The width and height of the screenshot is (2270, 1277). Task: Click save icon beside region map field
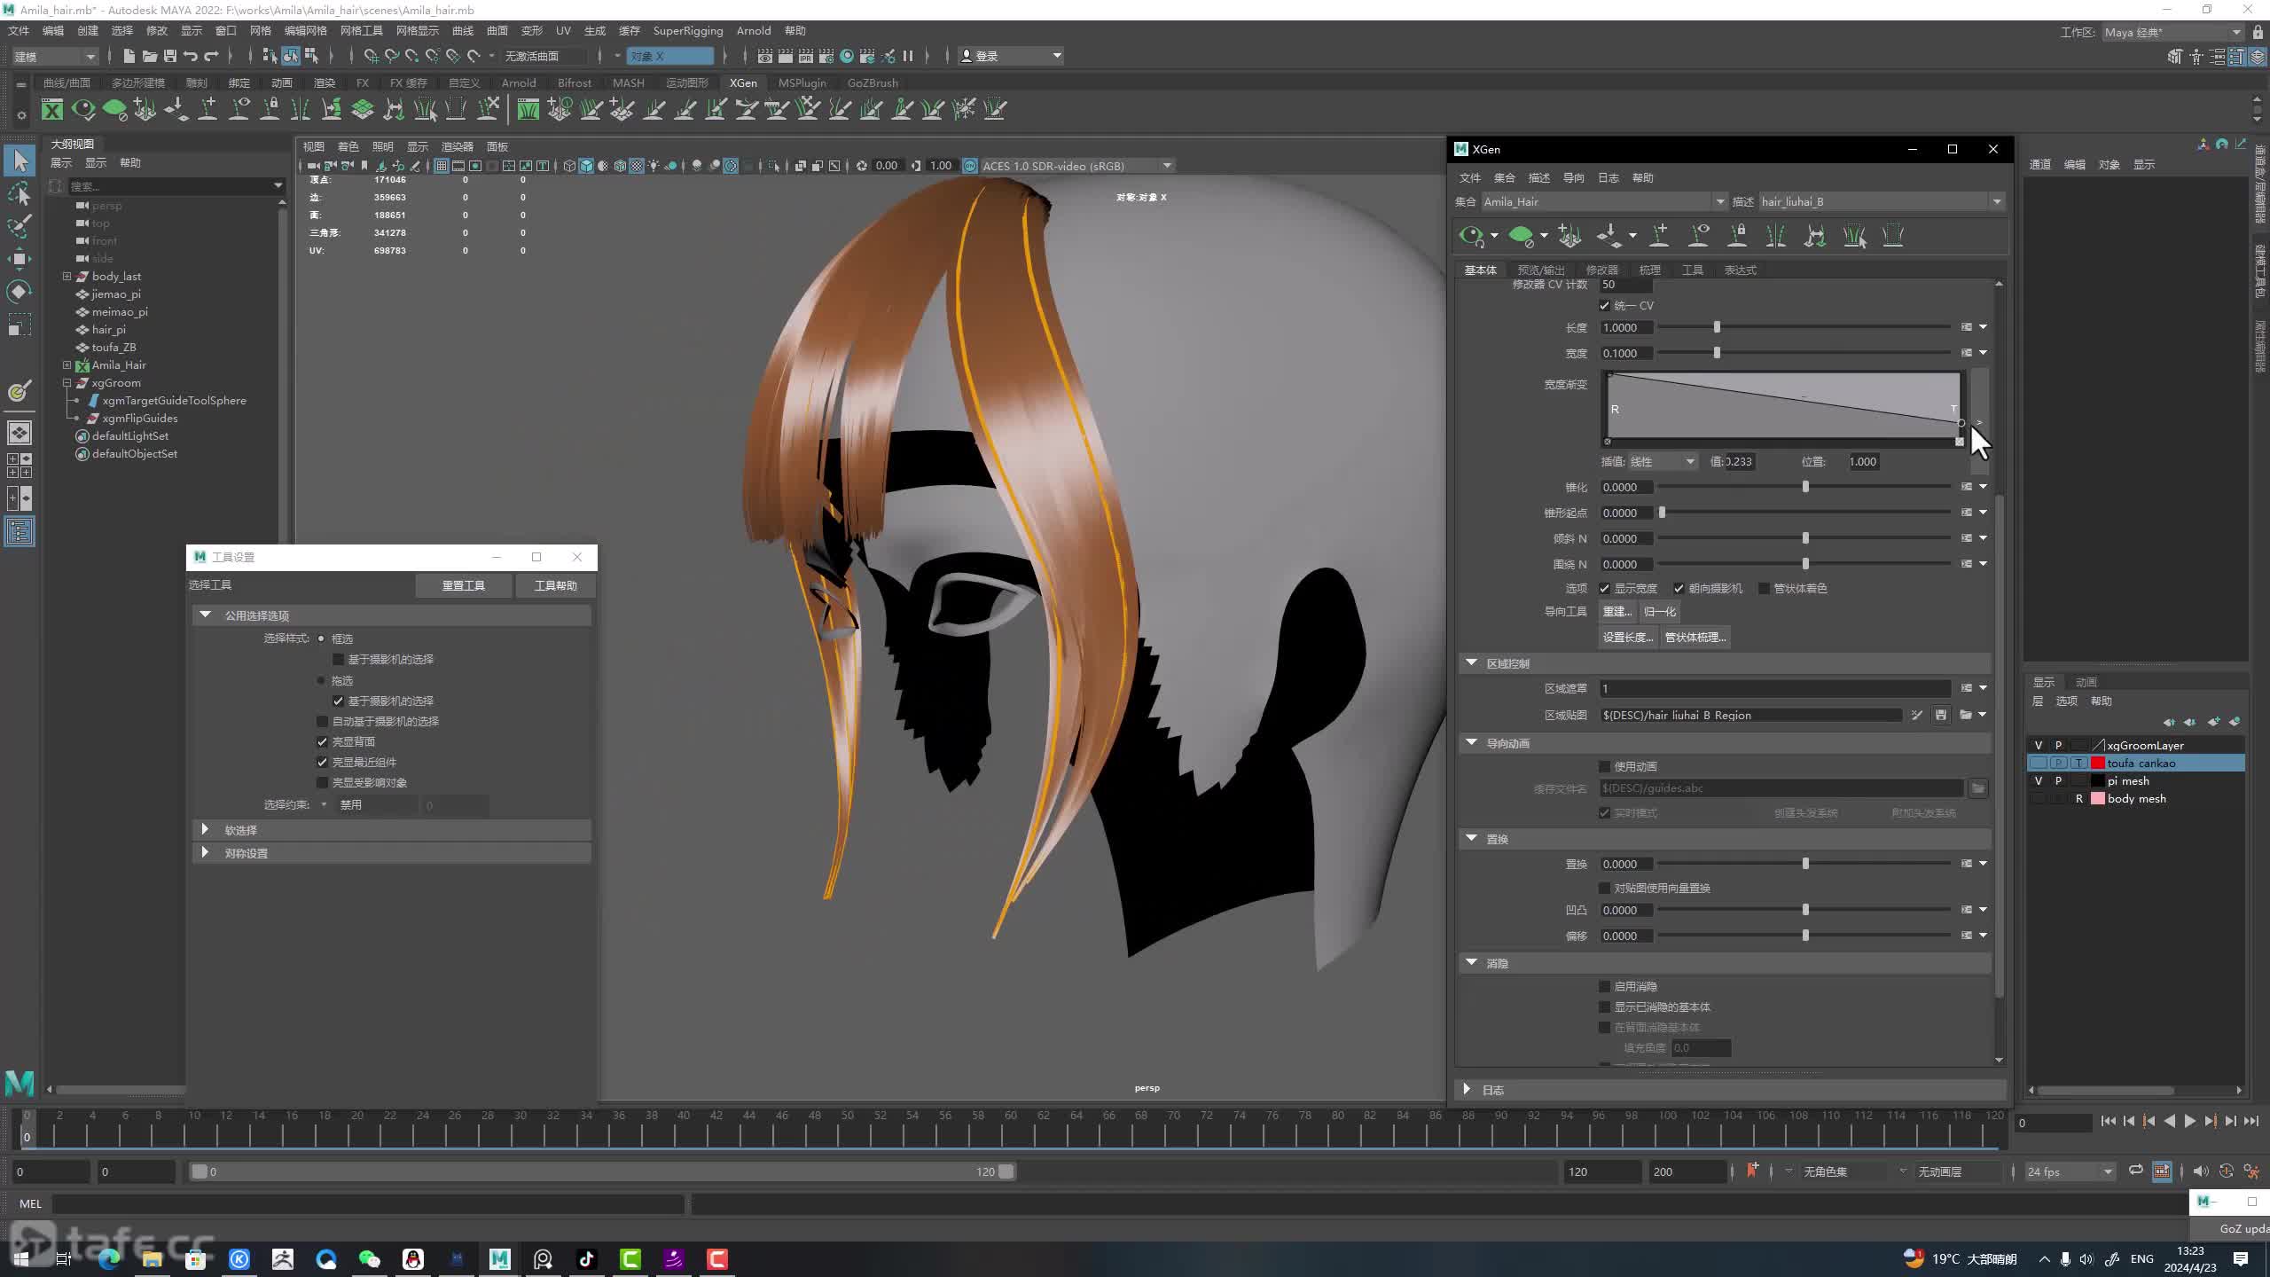click(x=1940, y=715)
